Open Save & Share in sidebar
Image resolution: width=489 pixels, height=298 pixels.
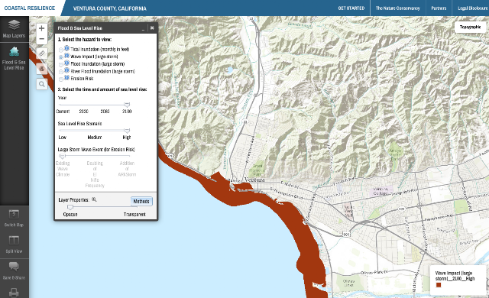pos(14,267)
